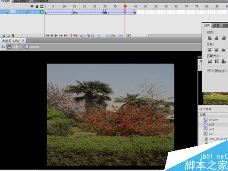Click the elapsed time 2.6s readout
228x171 pixels.
point(121,36)
